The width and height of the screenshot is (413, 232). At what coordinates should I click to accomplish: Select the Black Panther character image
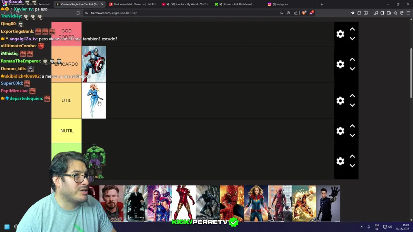208,203
